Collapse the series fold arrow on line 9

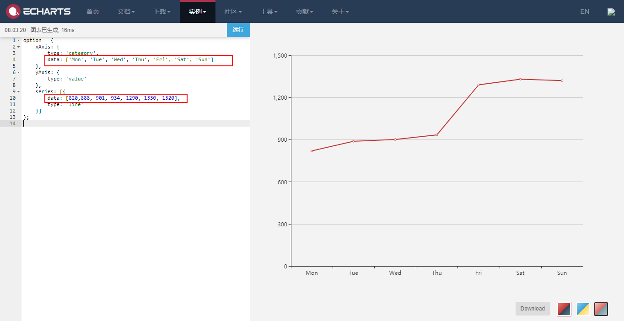coord(18,91)
